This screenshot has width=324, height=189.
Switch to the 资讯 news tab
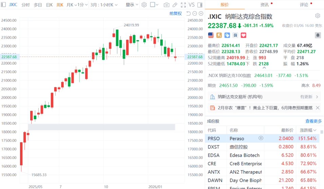point(264,5)
